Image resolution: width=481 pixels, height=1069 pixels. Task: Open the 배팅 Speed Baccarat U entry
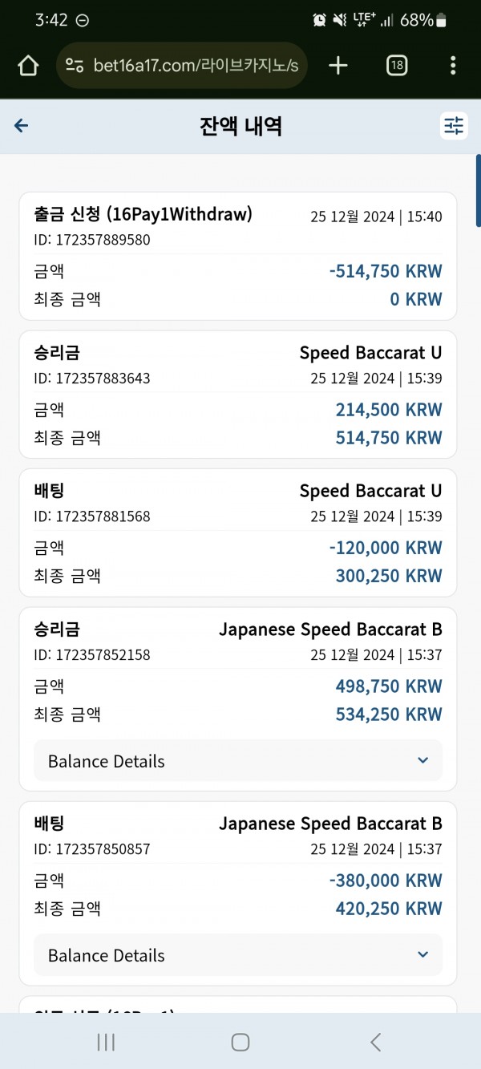(x=238, y=532)
